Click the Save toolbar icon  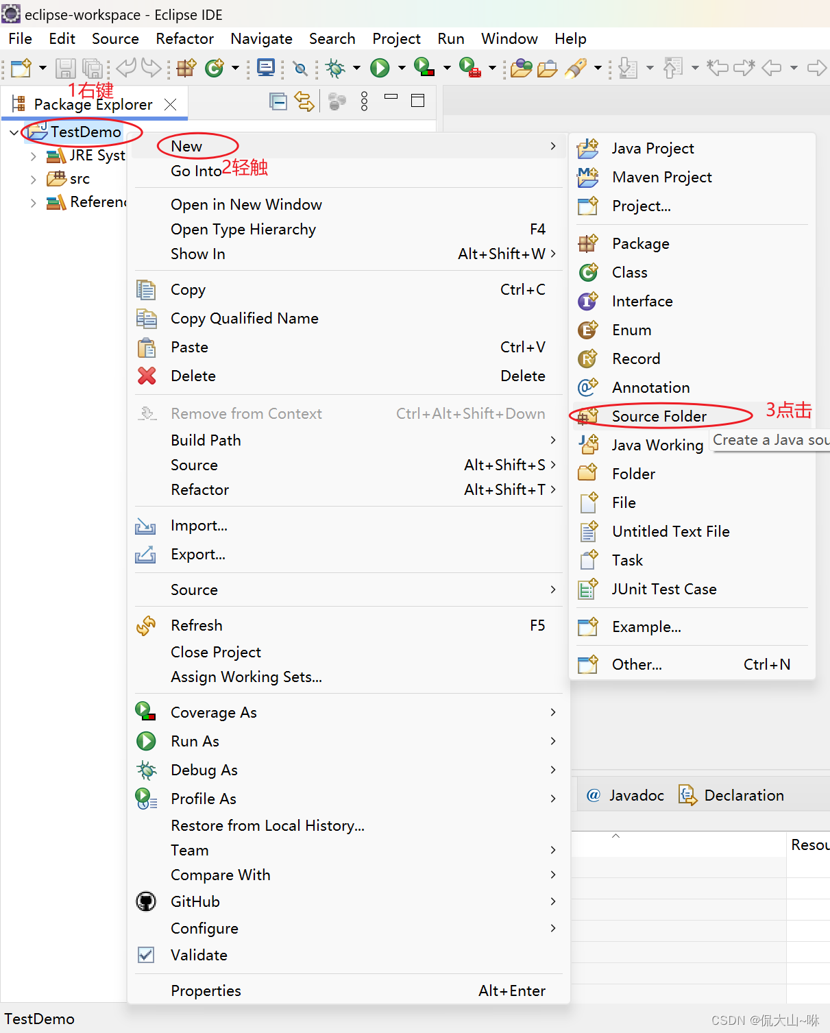click(66, 68)
